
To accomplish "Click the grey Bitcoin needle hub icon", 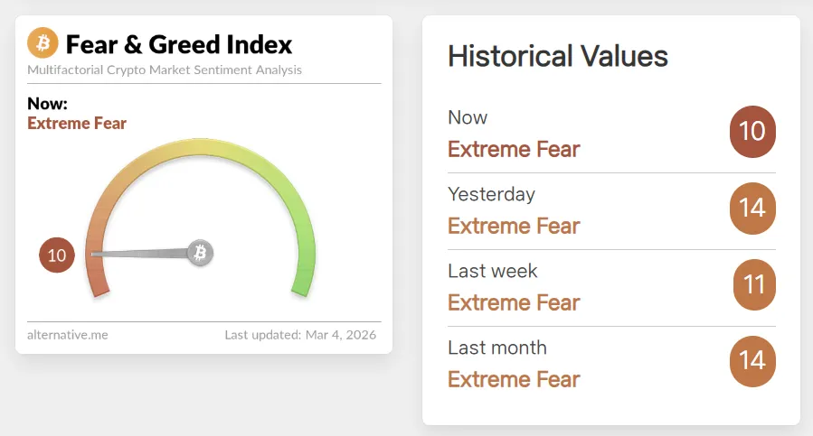I will tap(201, 252).
